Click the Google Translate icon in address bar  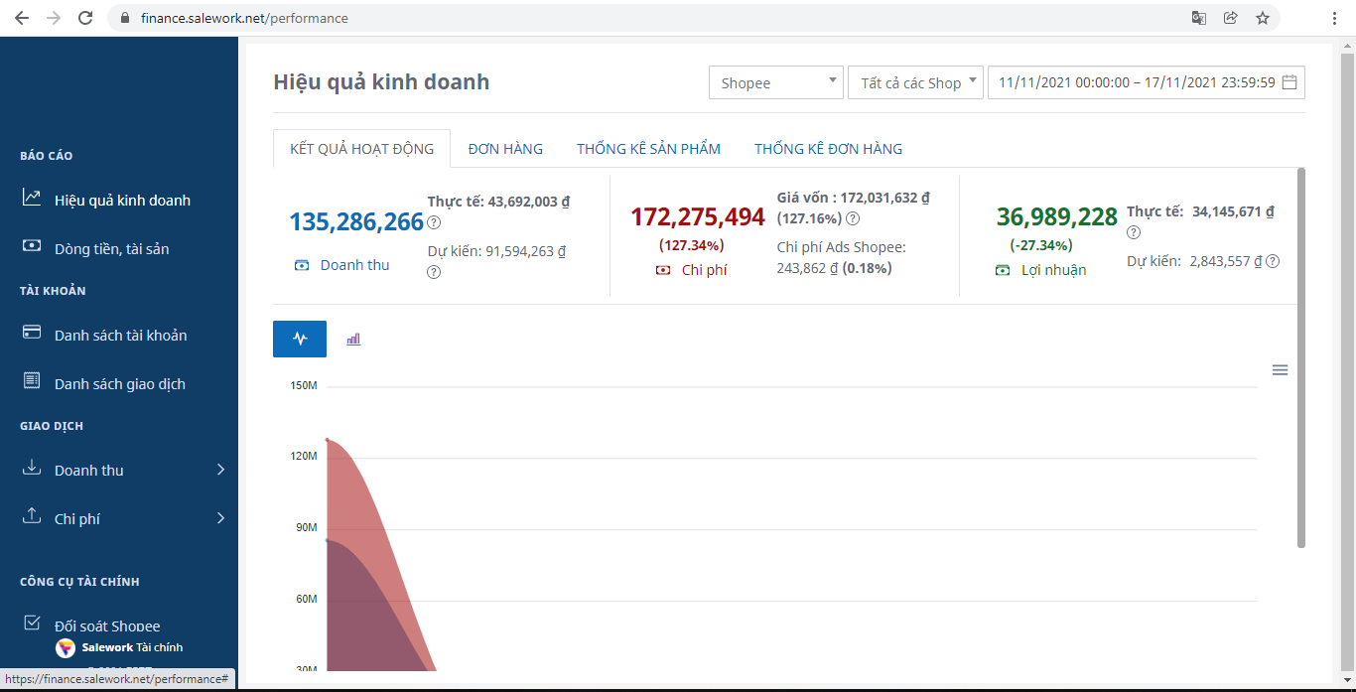click(x=1199, y=18)
